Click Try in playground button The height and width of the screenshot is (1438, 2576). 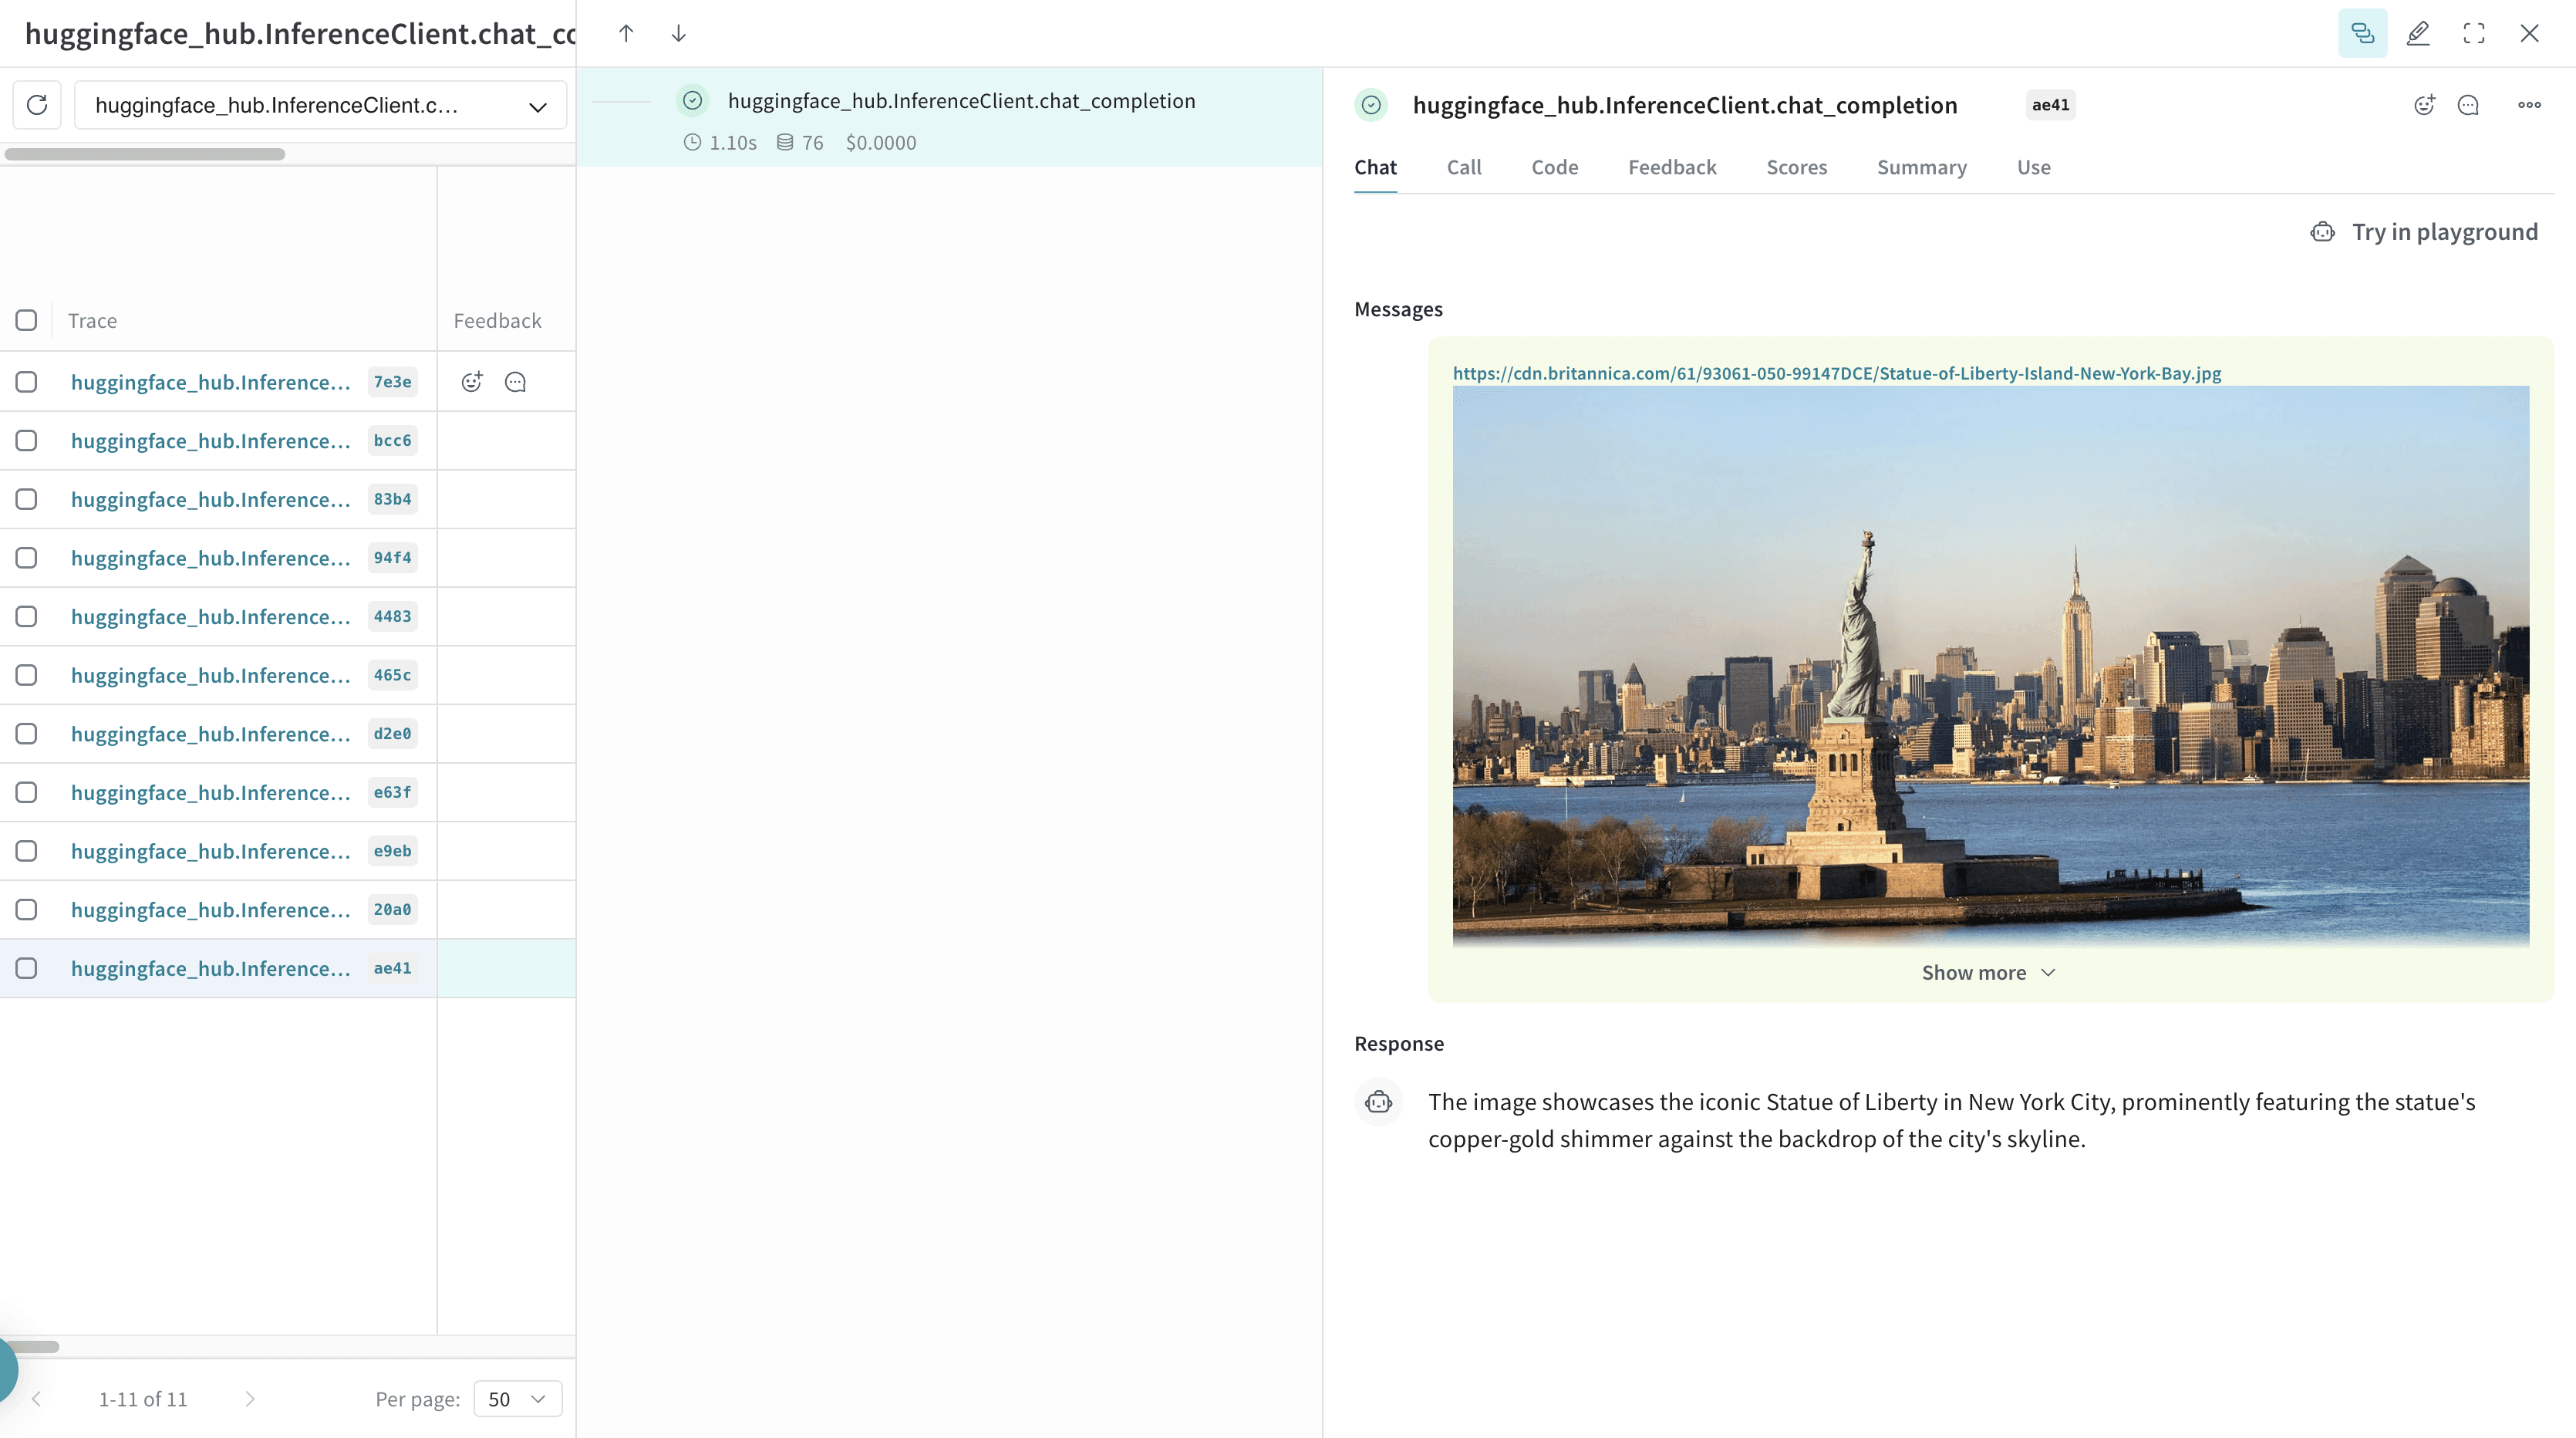click(2424, 232)
